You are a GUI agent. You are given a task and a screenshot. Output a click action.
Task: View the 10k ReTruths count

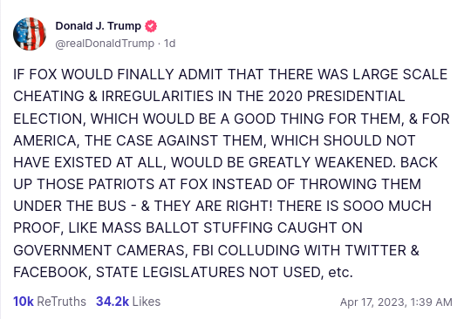coord(24,302)
